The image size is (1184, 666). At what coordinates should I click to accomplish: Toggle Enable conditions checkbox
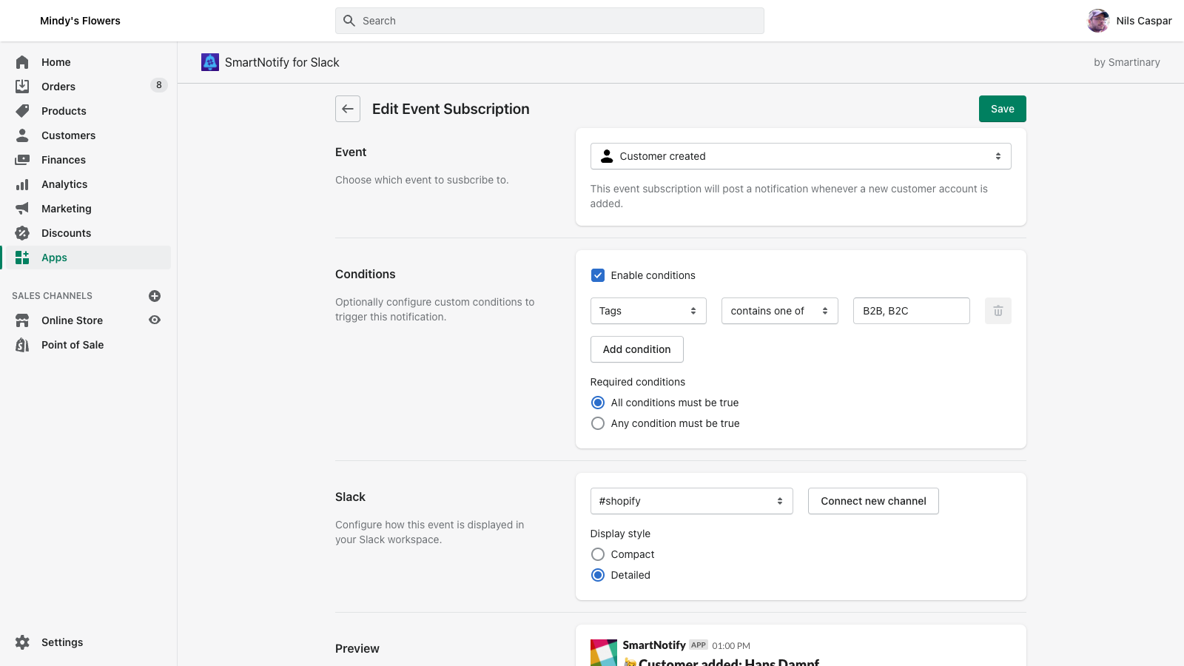[x=598, y=275]
